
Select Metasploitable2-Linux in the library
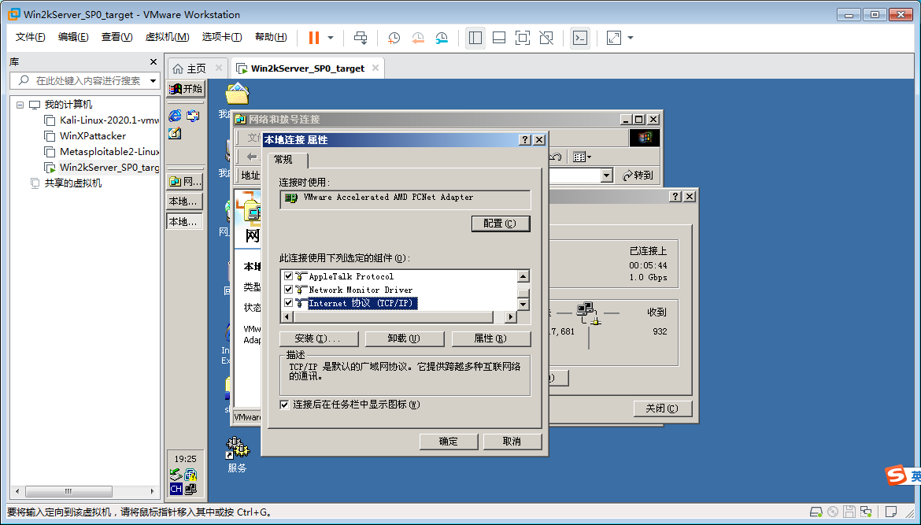pyautogui.click(x=109, y=151)
